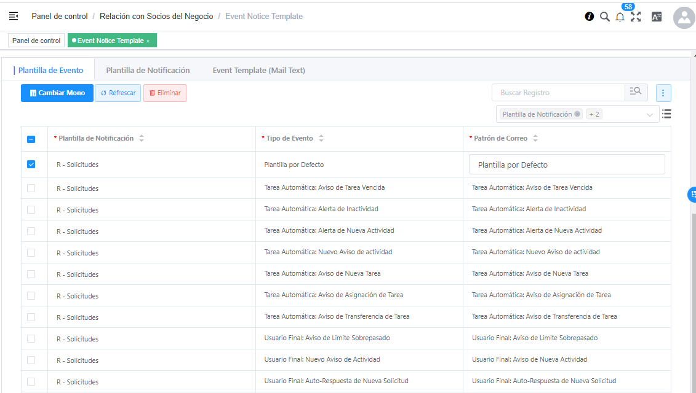Expand the column filter dropdown arrow

[x=650, y=114]
